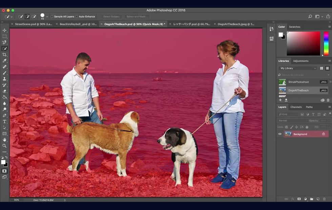
Task: Click the Select and Mask button
Action: tap(137, 17)
